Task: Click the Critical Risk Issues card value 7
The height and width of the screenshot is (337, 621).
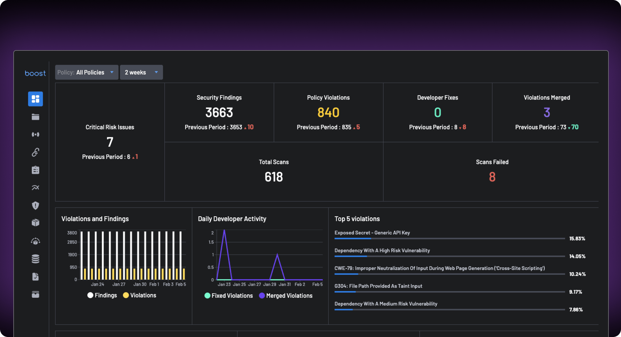Action: coord(110,142)
